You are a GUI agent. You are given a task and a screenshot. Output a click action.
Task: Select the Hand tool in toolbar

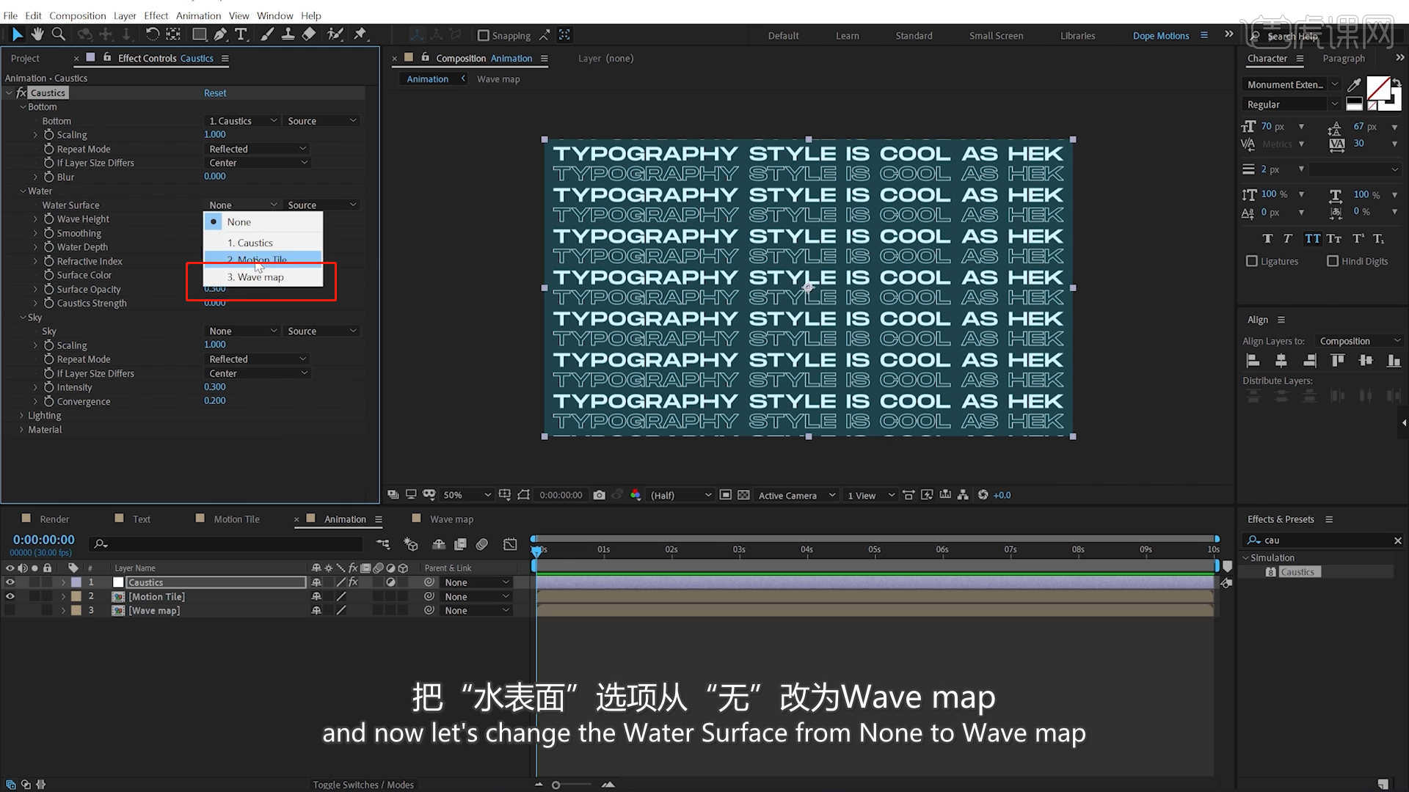[37, 34]
